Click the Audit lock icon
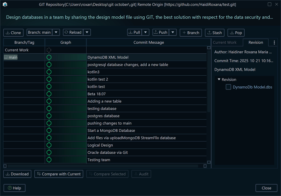The height and width of the screenshot is (196, 281). (x=136, y=174)
